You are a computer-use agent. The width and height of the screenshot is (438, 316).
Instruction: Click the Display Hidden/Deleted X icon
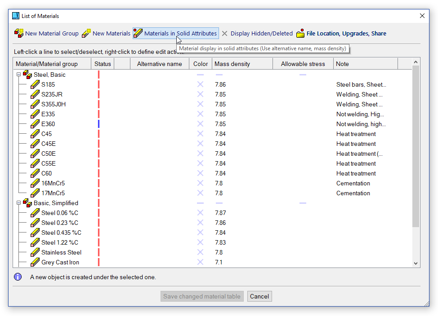(x=225, y=34)
